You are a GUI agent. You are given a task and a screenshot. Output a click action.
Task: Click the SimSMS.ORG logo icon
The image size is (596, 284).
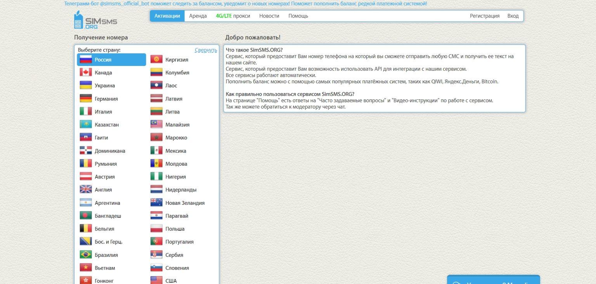pos(79,21)
